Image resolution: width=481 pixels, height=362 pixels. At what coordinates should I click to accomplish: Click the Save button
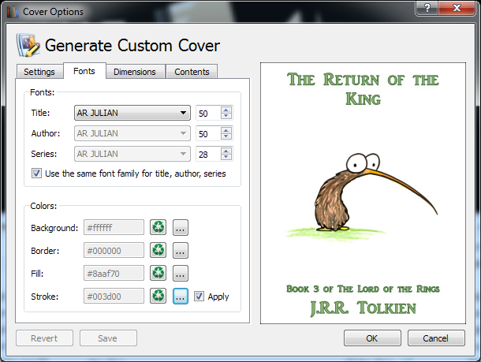pos(108,338)
